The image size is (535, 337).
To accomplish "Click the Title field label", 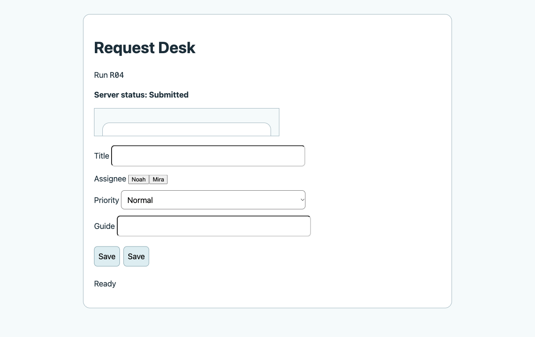I will click(x=101, y=156).
